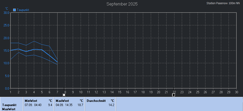Click the °C unit label above the y-axis
Screen dimensions: 243x111
(x=7, y=8)
